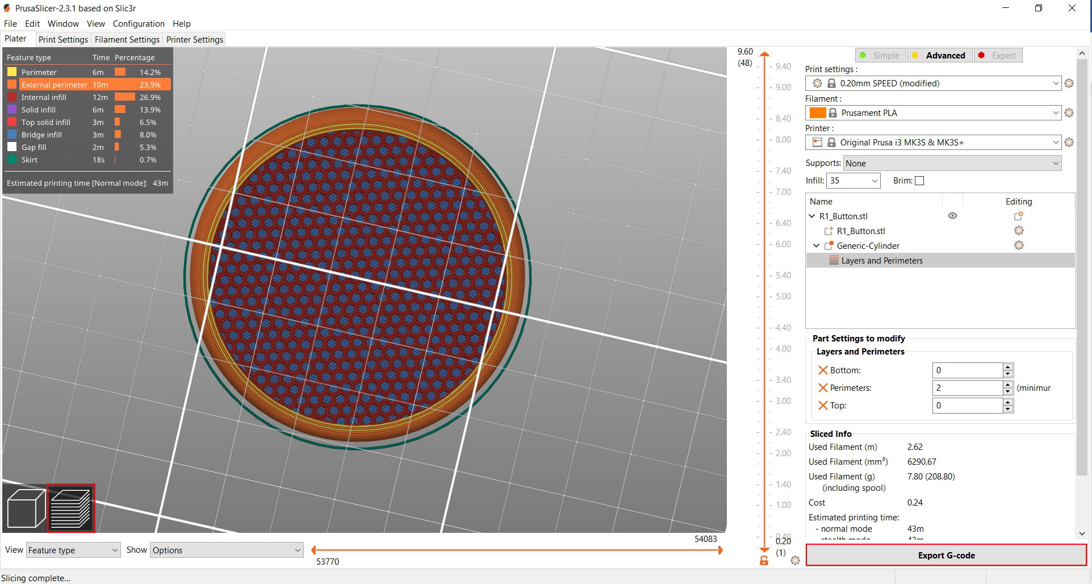The image size is (1092, 584).
Task: Enable the Brim checkbox
Action: pos(919,181)
